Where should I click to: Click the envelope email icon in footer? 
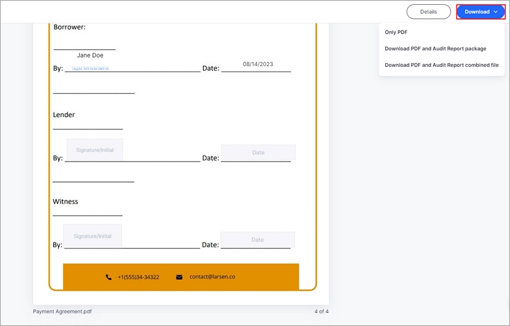179,277
